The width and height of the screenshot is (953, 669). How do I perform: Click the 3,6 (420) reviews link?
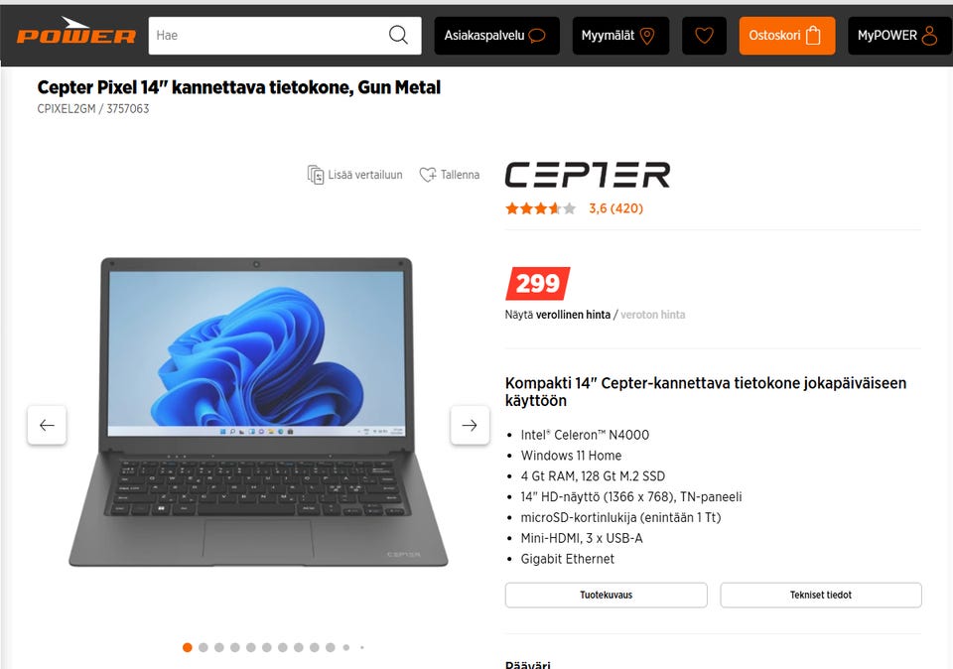point(615,208)
